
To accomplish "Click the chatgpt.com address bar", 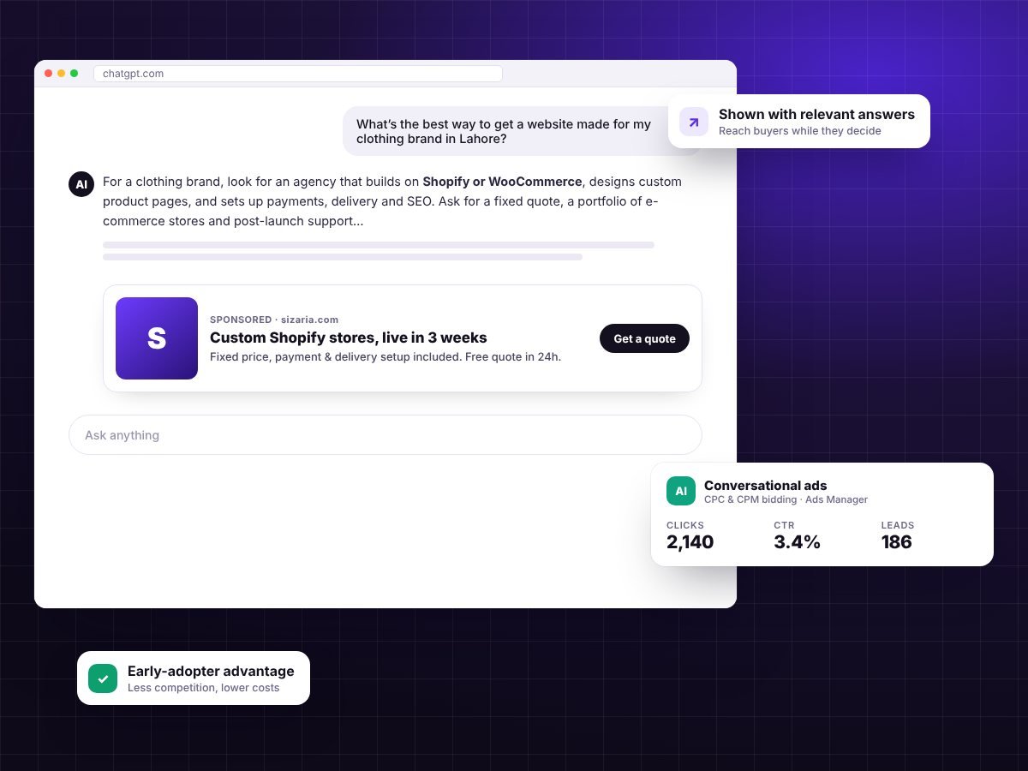I will (298, 74).
